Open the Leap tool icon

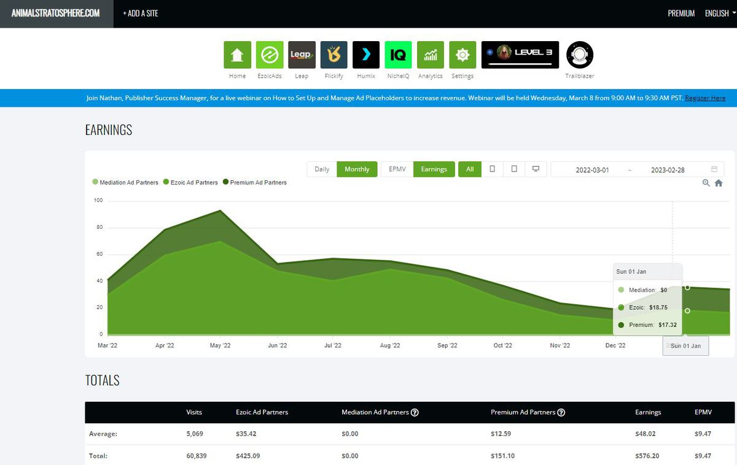pos(302,55)
